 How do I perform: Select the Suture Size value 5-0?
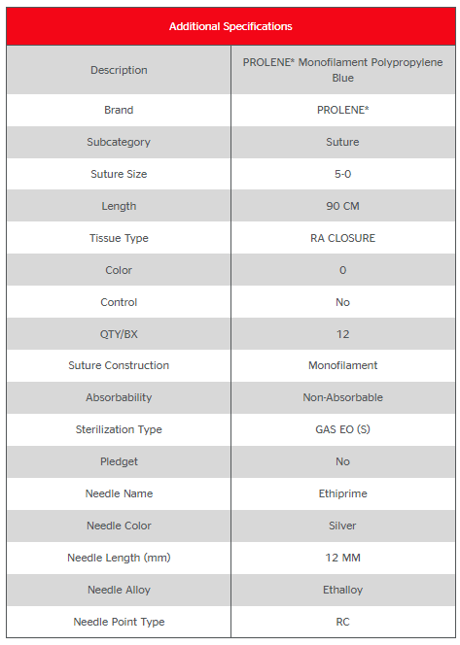342,174
